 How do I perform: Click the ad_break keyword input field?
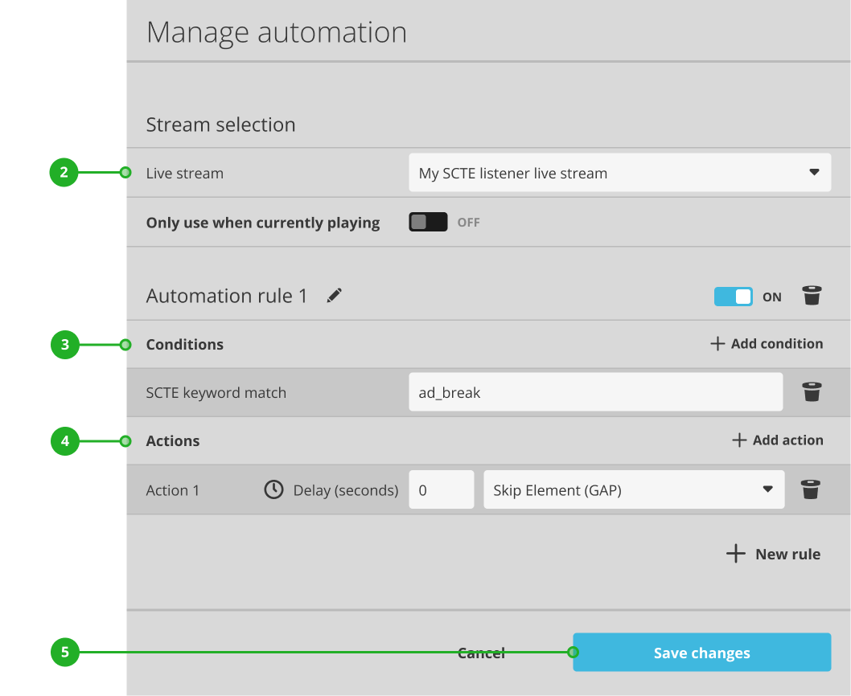(595, 391)
